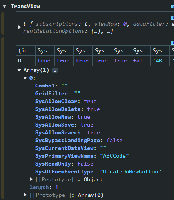Select the SysAllowNew property
The width and height of the screenshot is (174, 200).
pyautogui.click(x=63, y=117)
